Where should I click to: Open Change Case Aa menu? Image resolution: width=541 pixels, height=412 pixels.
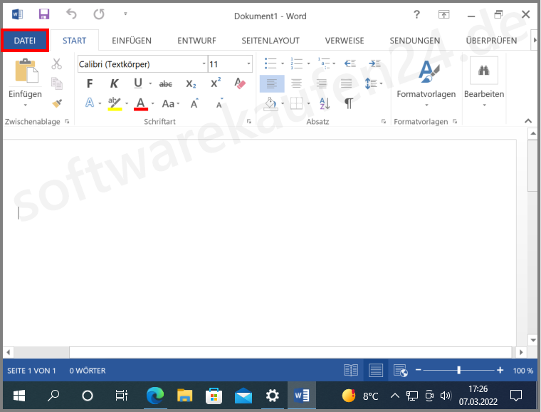tap(171, 103)
